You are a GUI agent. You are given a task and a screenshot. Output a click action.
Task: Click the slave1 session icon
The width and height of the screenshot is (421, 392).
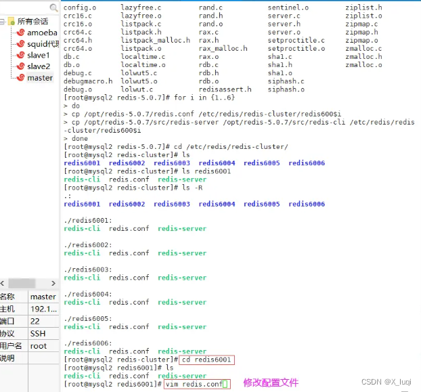pos(21,55)
